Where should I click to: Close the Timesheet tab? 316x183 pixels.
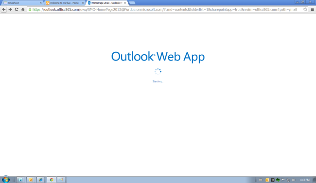tap(40, 3)
